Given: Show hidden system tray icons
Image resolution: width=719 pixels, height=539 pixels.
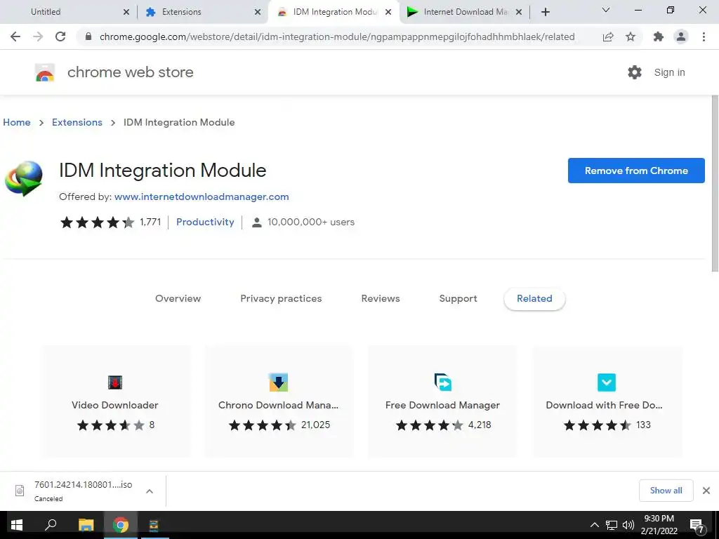Looking at the screenshot, I should (x=594, y=525).
